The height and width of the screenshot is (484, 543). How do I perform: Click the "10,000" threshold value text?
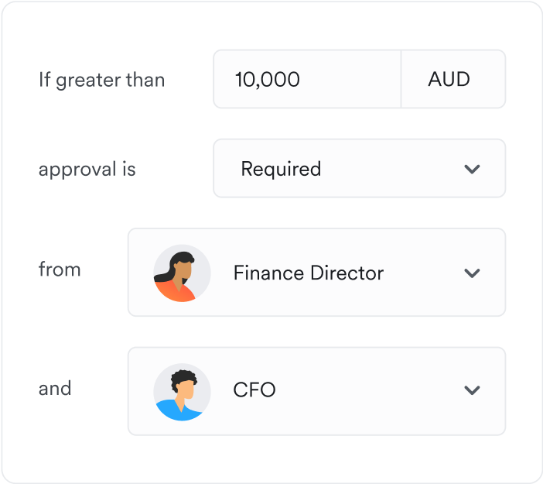pyautogui.click(x=267, y=80)
